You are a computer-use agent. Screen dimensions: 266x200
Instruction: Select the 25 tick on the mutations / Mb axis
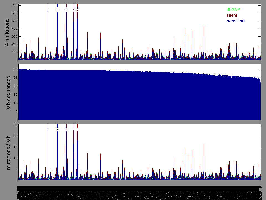[15, 125]
